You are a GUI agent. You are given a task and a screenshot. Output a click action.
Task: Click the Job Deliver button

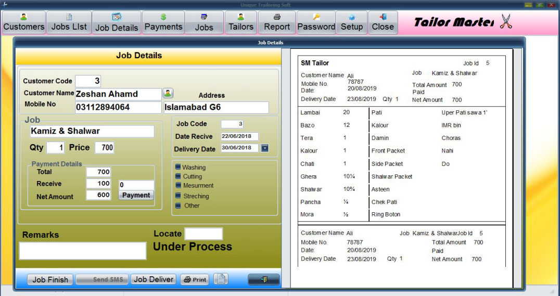[154, 279]
